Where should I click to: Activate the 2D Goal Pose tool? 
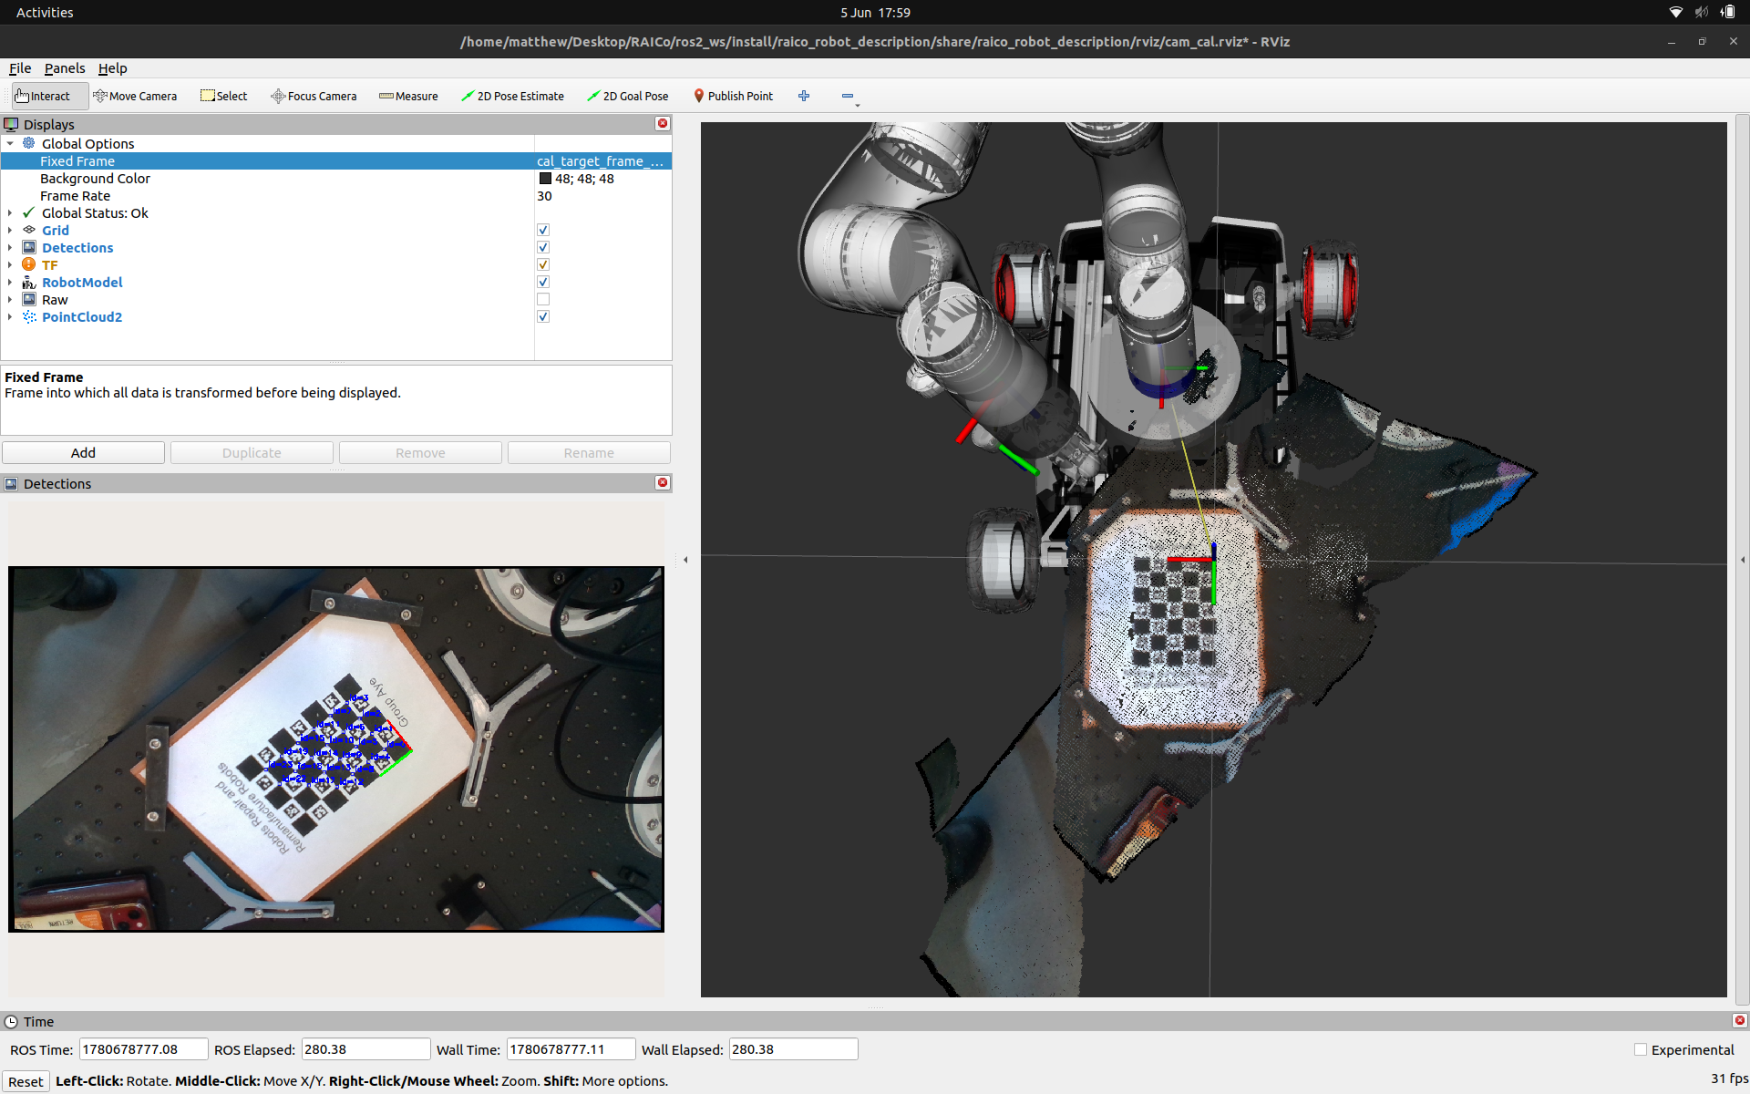click(628, 96)
